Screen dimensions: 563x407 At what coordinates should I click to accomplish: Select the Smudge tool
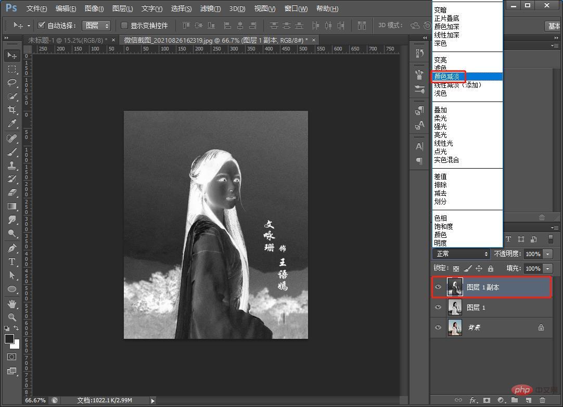pyautogui.click(x=12, y=220)
